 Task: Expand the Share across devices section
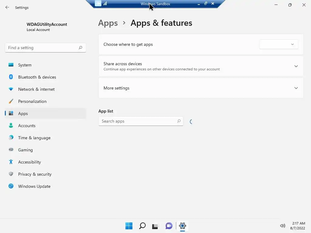296,66
